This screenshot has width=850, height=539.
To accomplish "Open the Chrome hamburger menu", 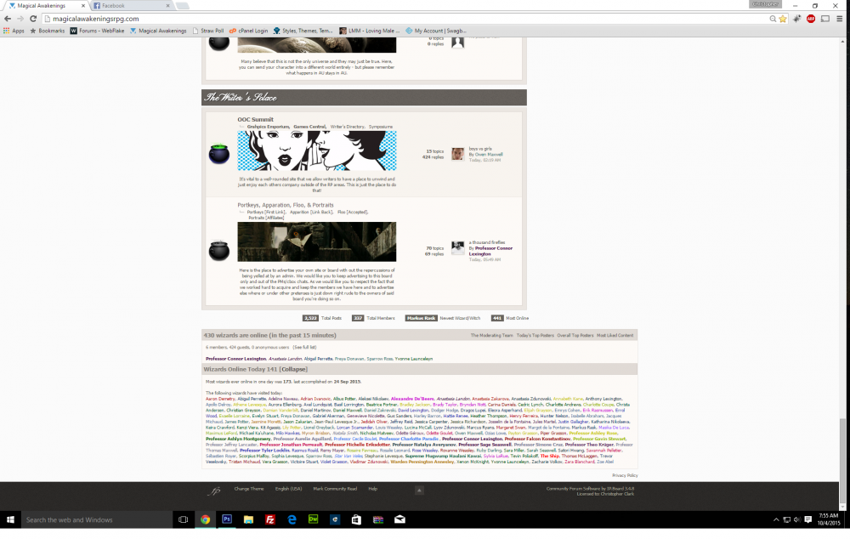I will pyautogui.click(x=841, y=19).
